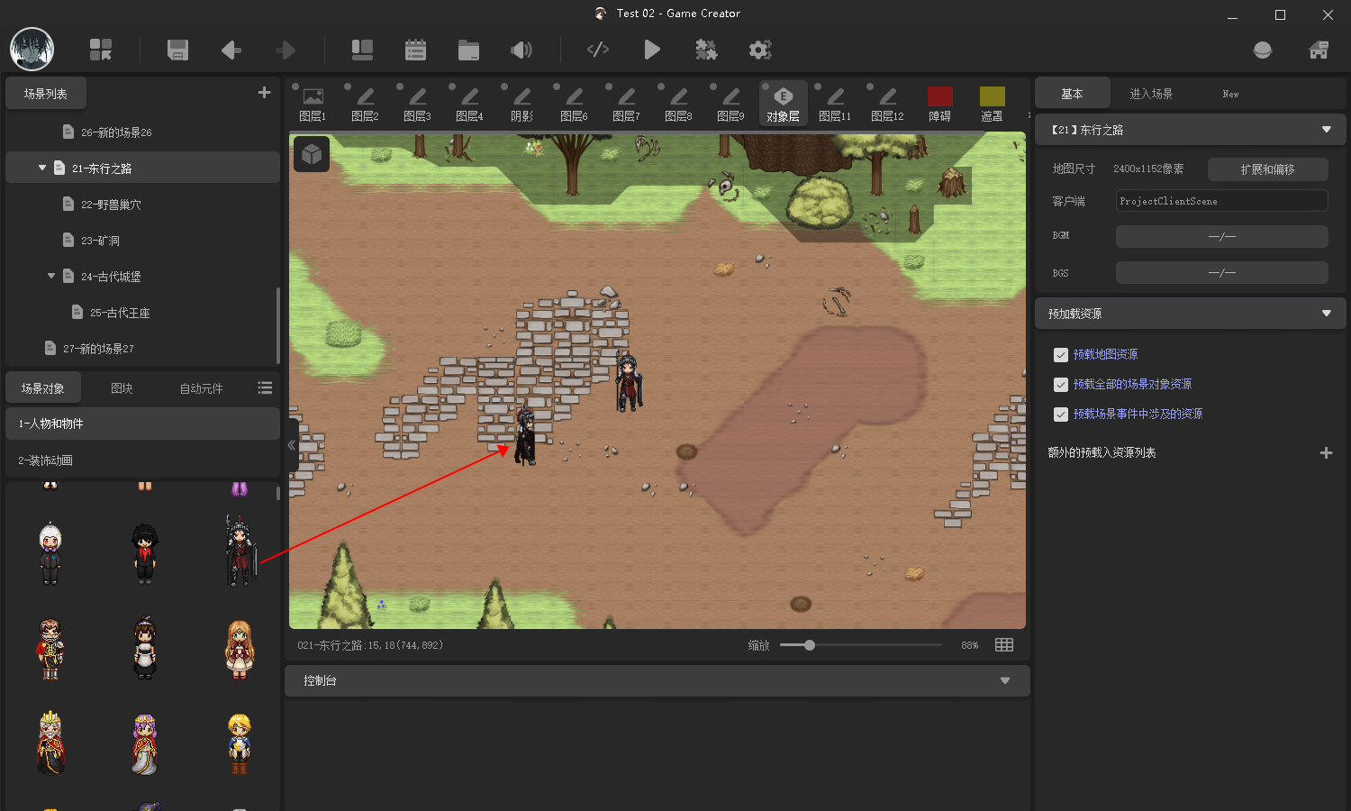
Task: Click the ProjectClientScene client field
Action: 1221,201
